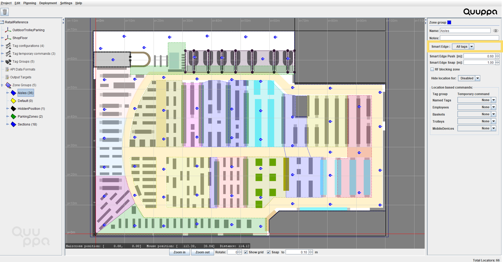Open the Project menu
Screen dimensions: 503x262
[6, 3]
